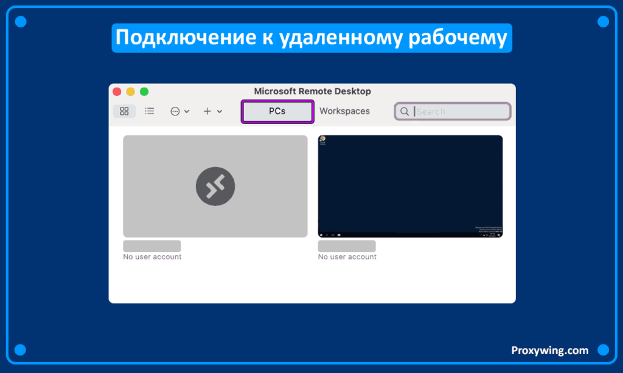This screenshot has height=373, width=623.
Task: Switch to grid view icon
Action: pos(124,111)
